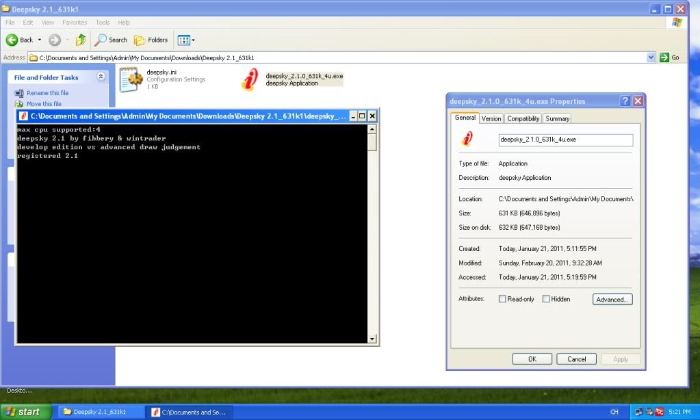Screen dimensions: 700x420
Task: Switch to the Summary tab
Action: point(557,119)
